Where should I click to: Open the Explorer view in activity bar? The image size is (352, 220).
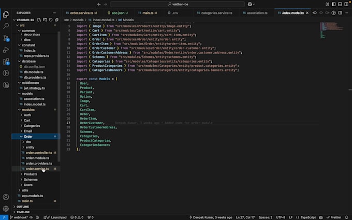[6, 14]
